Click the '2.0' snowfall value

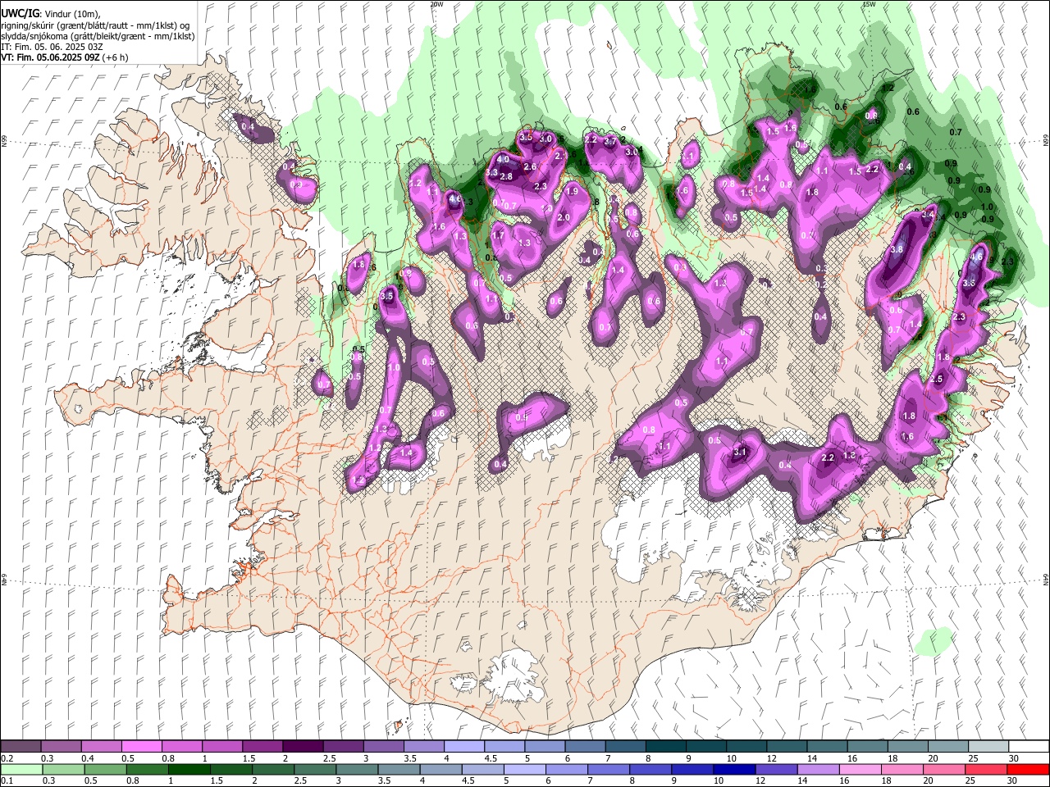pyautogui.click(x=564, y=217)
